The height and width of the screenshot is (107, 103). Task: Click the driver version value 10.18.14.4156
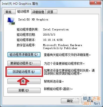tap(53, 40)
